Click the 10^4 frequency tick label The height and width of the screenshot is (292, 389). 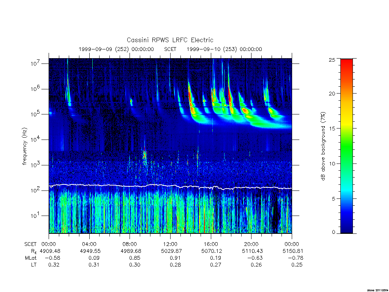35,140
